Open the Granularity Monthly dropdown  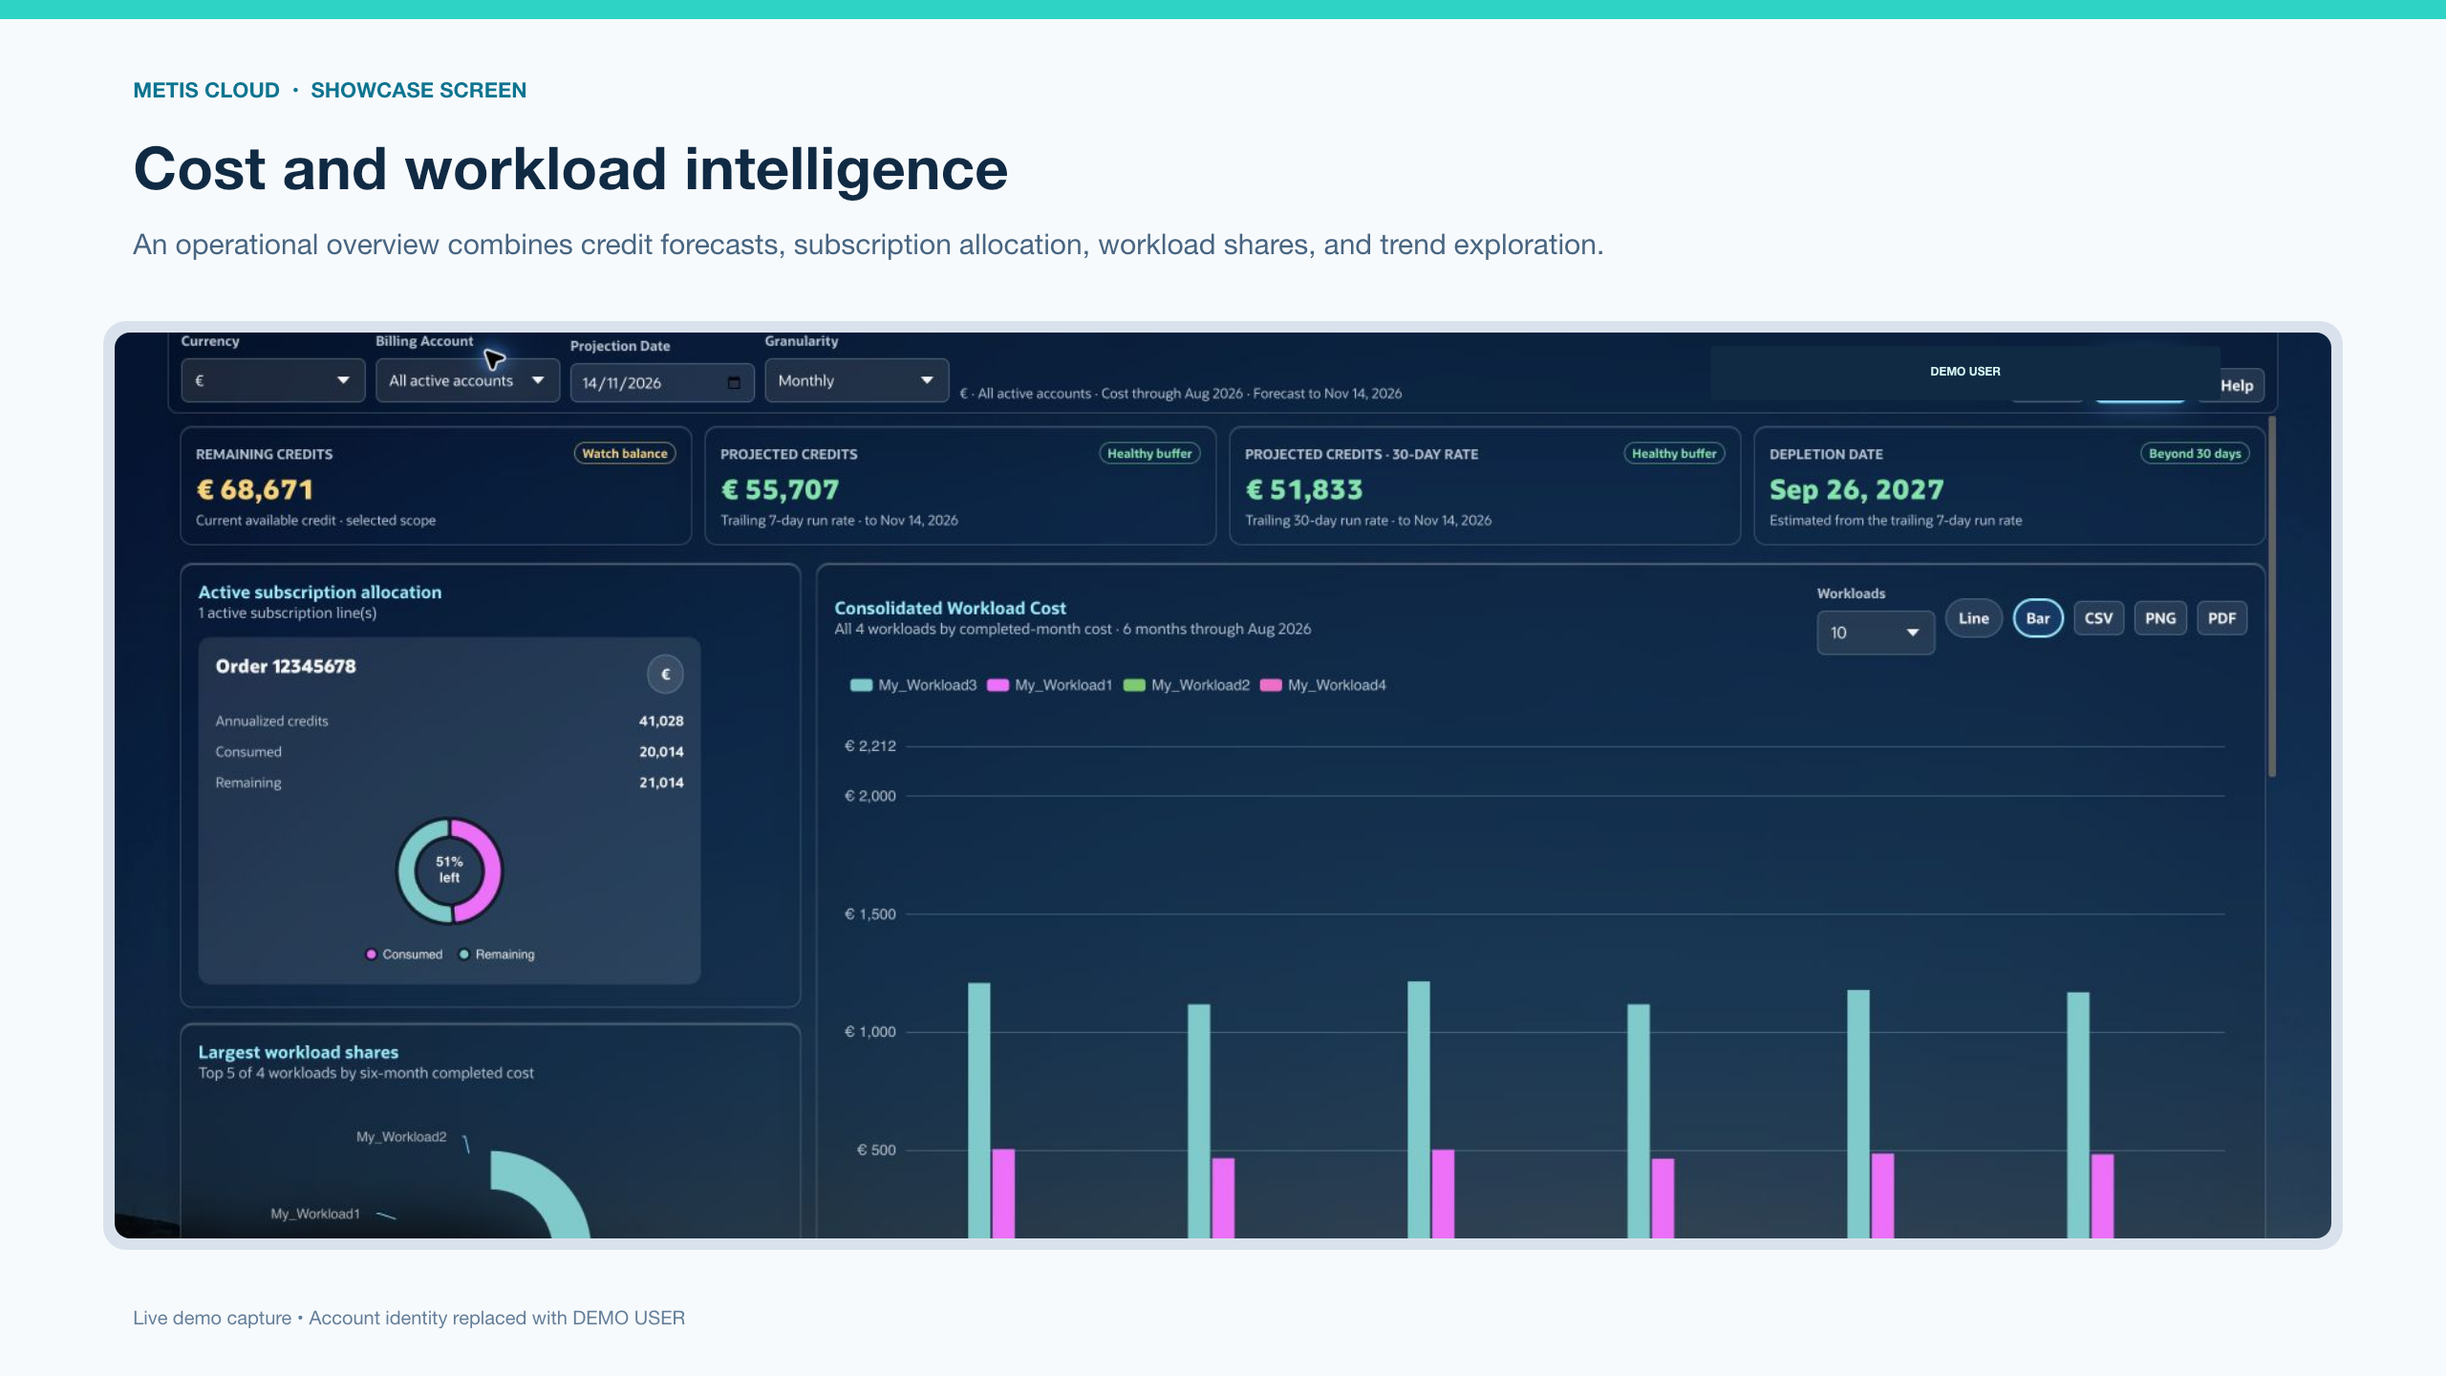click(856, 380)
